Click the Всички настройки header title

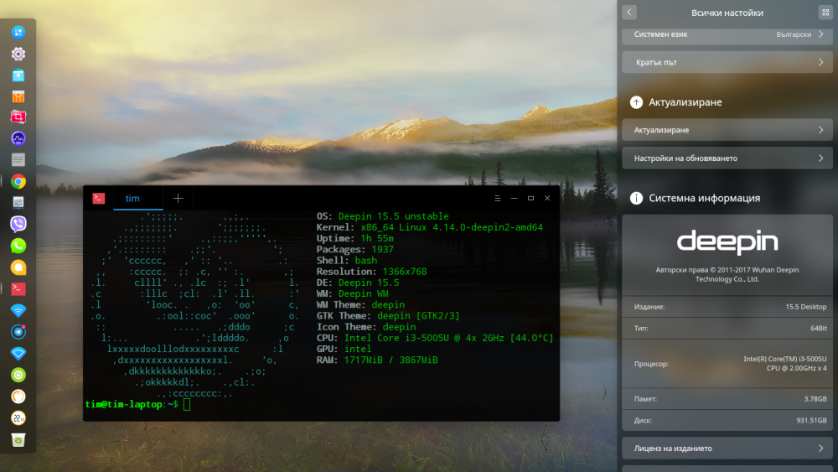point(727,13)
